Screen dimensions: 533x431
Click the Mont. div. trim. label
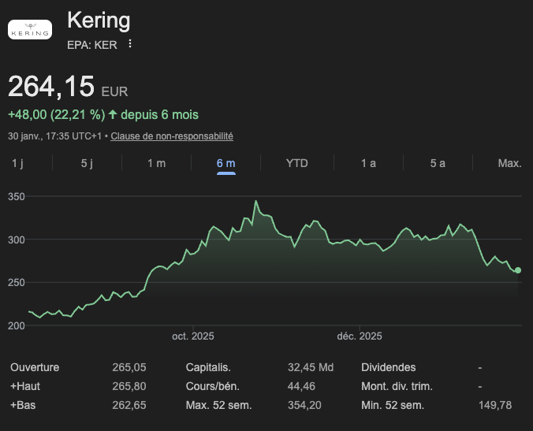(397, 387)
